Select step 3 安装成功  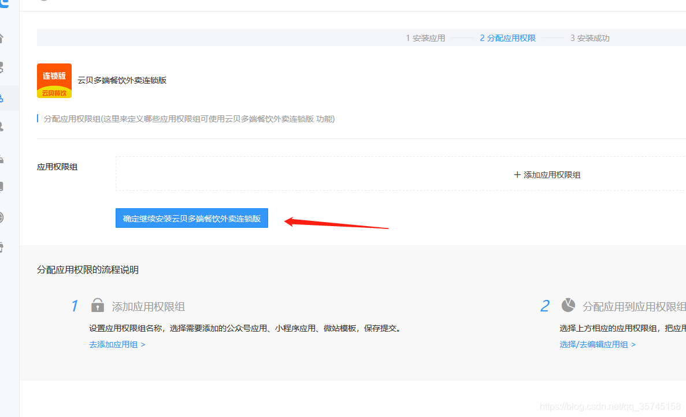[589, 38]
